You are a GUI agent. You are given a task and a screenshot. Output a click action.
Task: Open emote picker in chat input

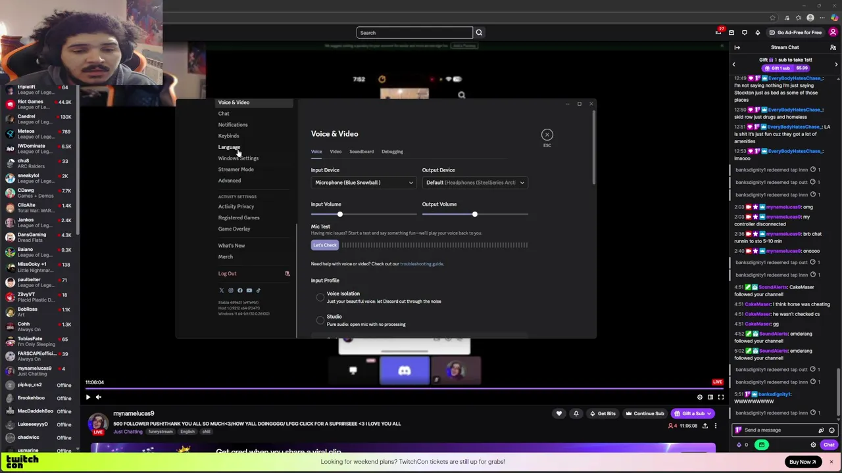831,430
